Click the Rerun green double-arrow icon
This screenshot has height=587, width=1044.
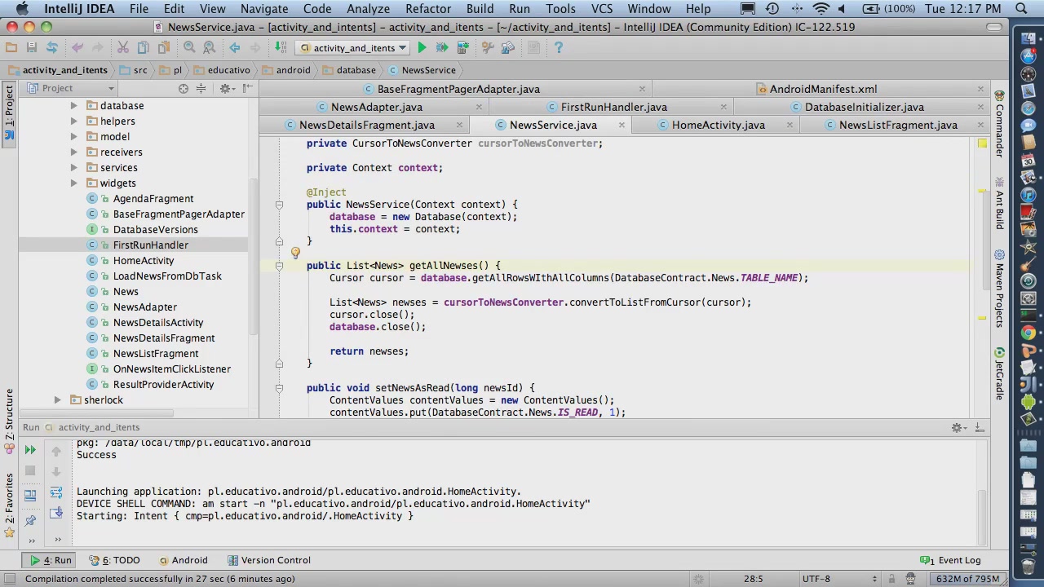click(x=30, y=450)
